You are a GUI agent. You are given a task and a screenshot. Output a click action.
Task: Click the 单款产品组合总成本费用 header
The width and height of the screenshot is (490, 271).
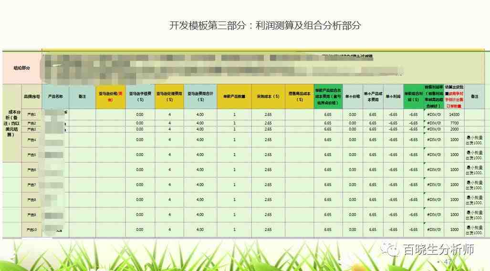point(328,96)
